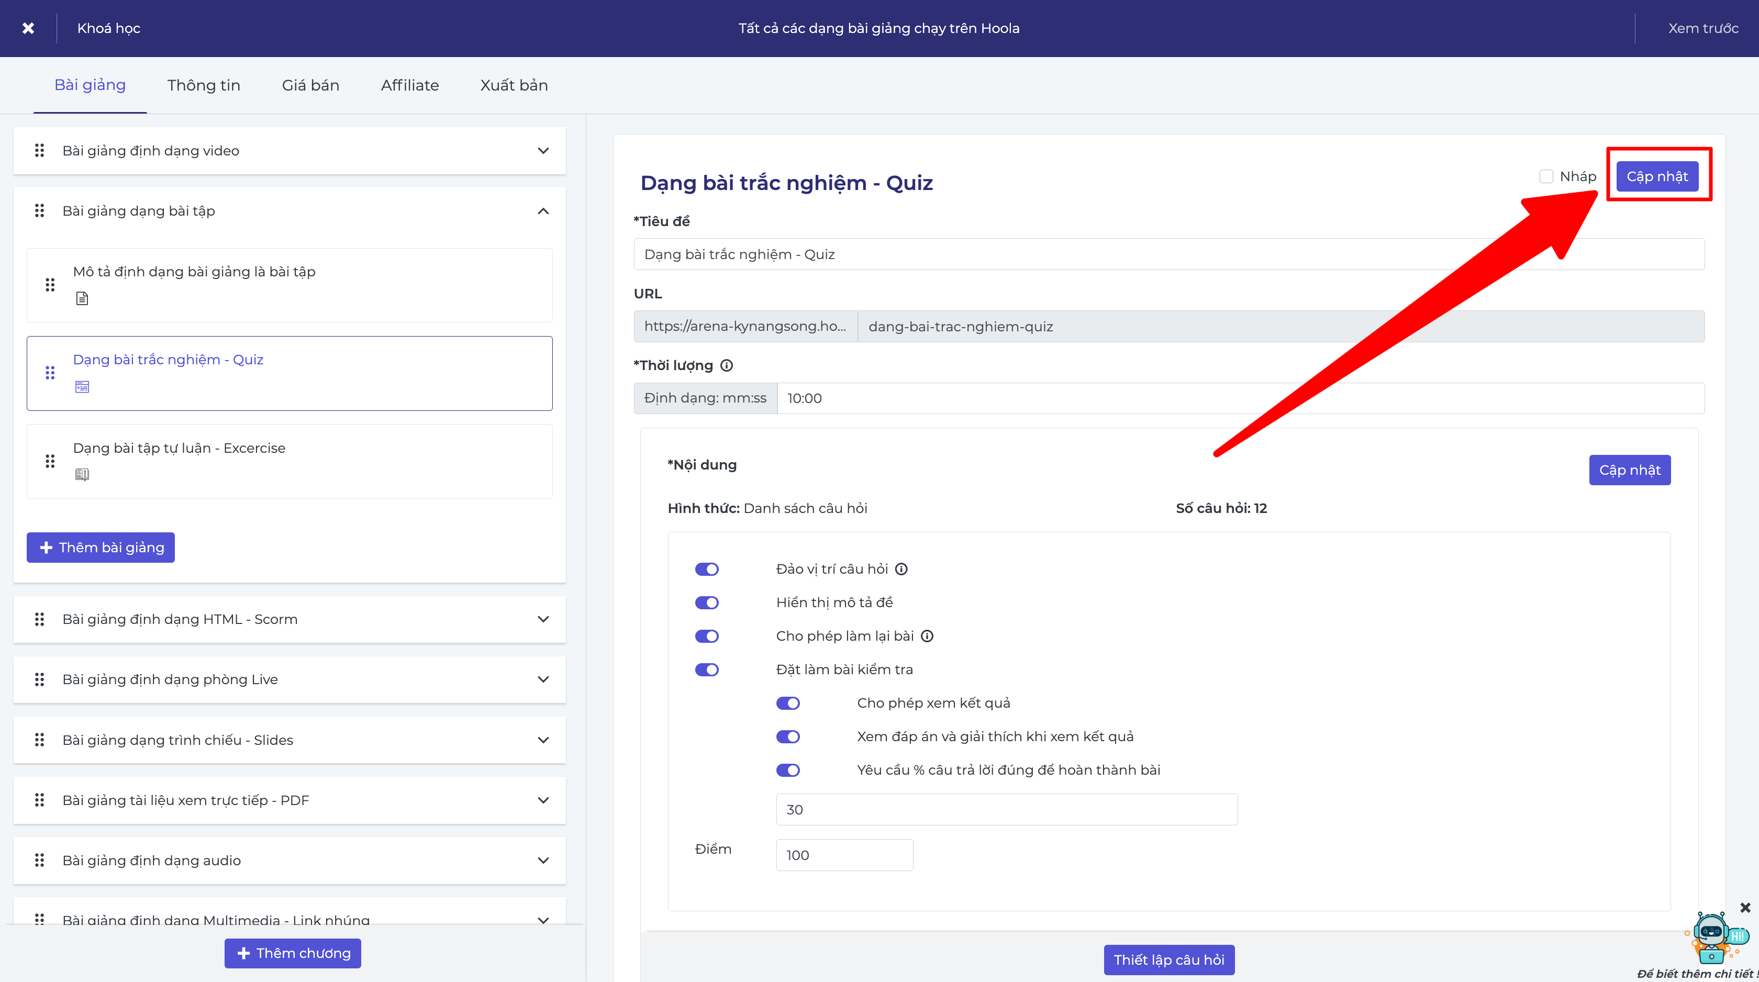Screen dimensions: 1759x982
Task: Close the course editor with the X icon
Action: click(28, 28)
